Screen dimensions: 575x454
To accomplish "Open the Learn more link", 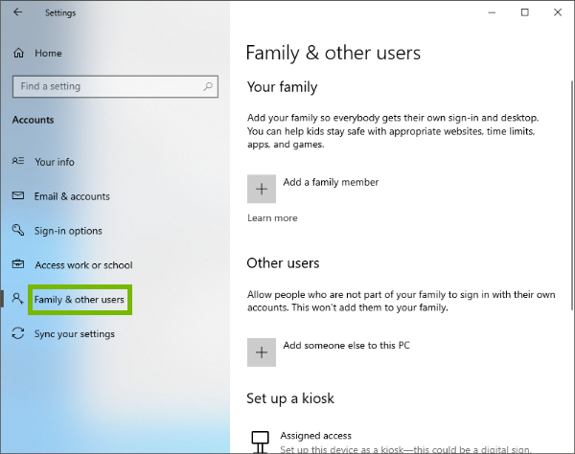I will pos(272,218).
